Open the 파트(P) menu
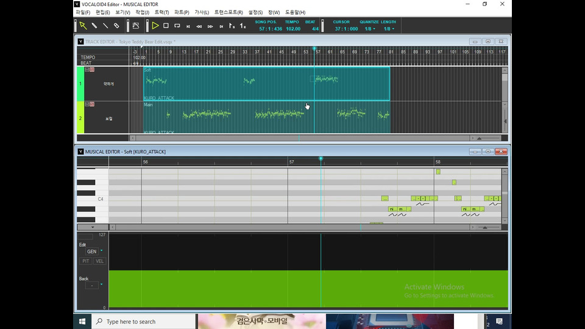This screenshot has height=329, width=585. [x=182, y=12]
